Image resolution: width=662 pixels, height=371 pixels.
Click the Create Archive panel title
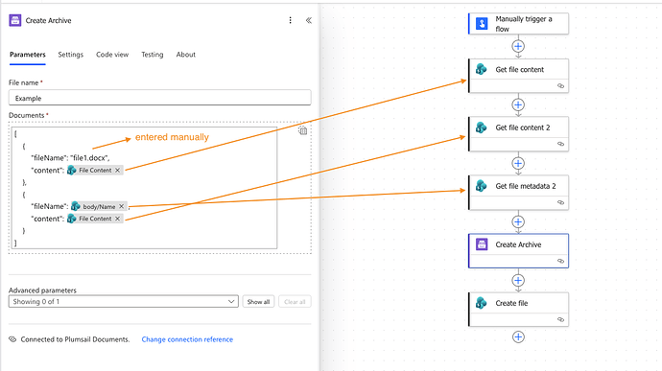[48, 20]
